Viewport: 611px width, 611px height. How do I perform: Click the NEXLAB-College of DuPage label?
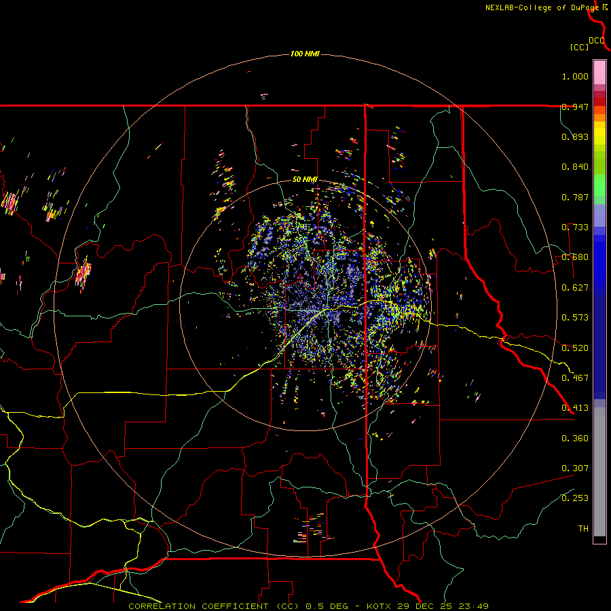coord(542,7)
